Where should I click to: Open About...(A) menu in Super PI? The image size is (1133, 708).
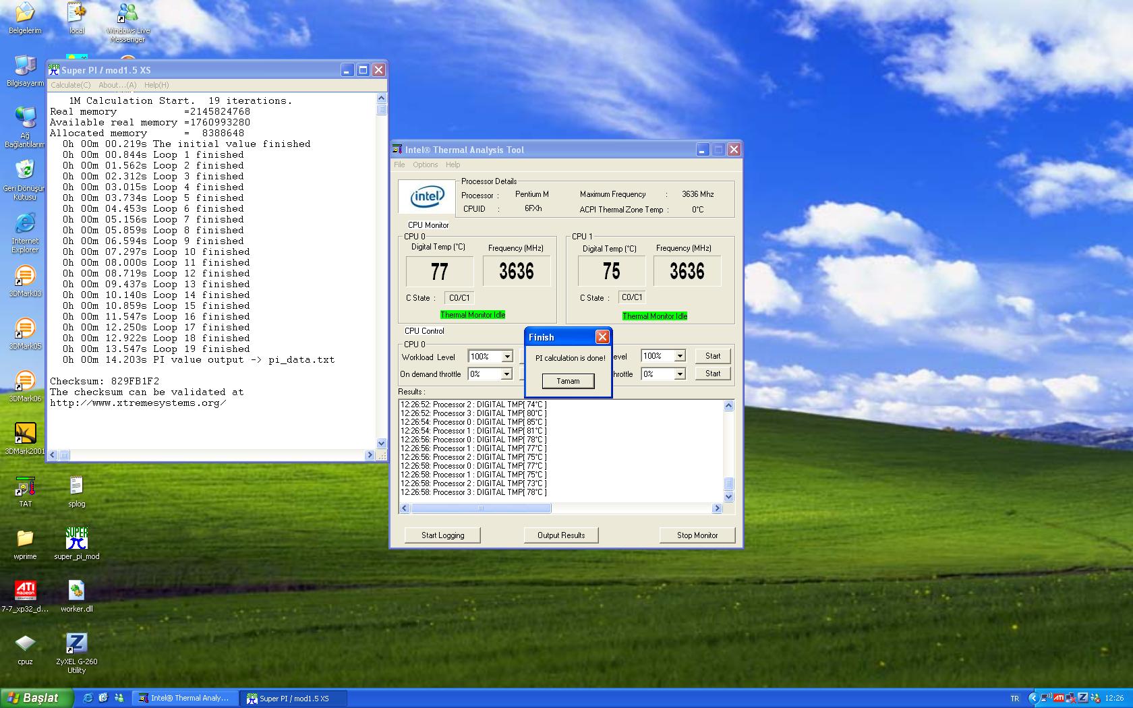click(x=117, y=85)
